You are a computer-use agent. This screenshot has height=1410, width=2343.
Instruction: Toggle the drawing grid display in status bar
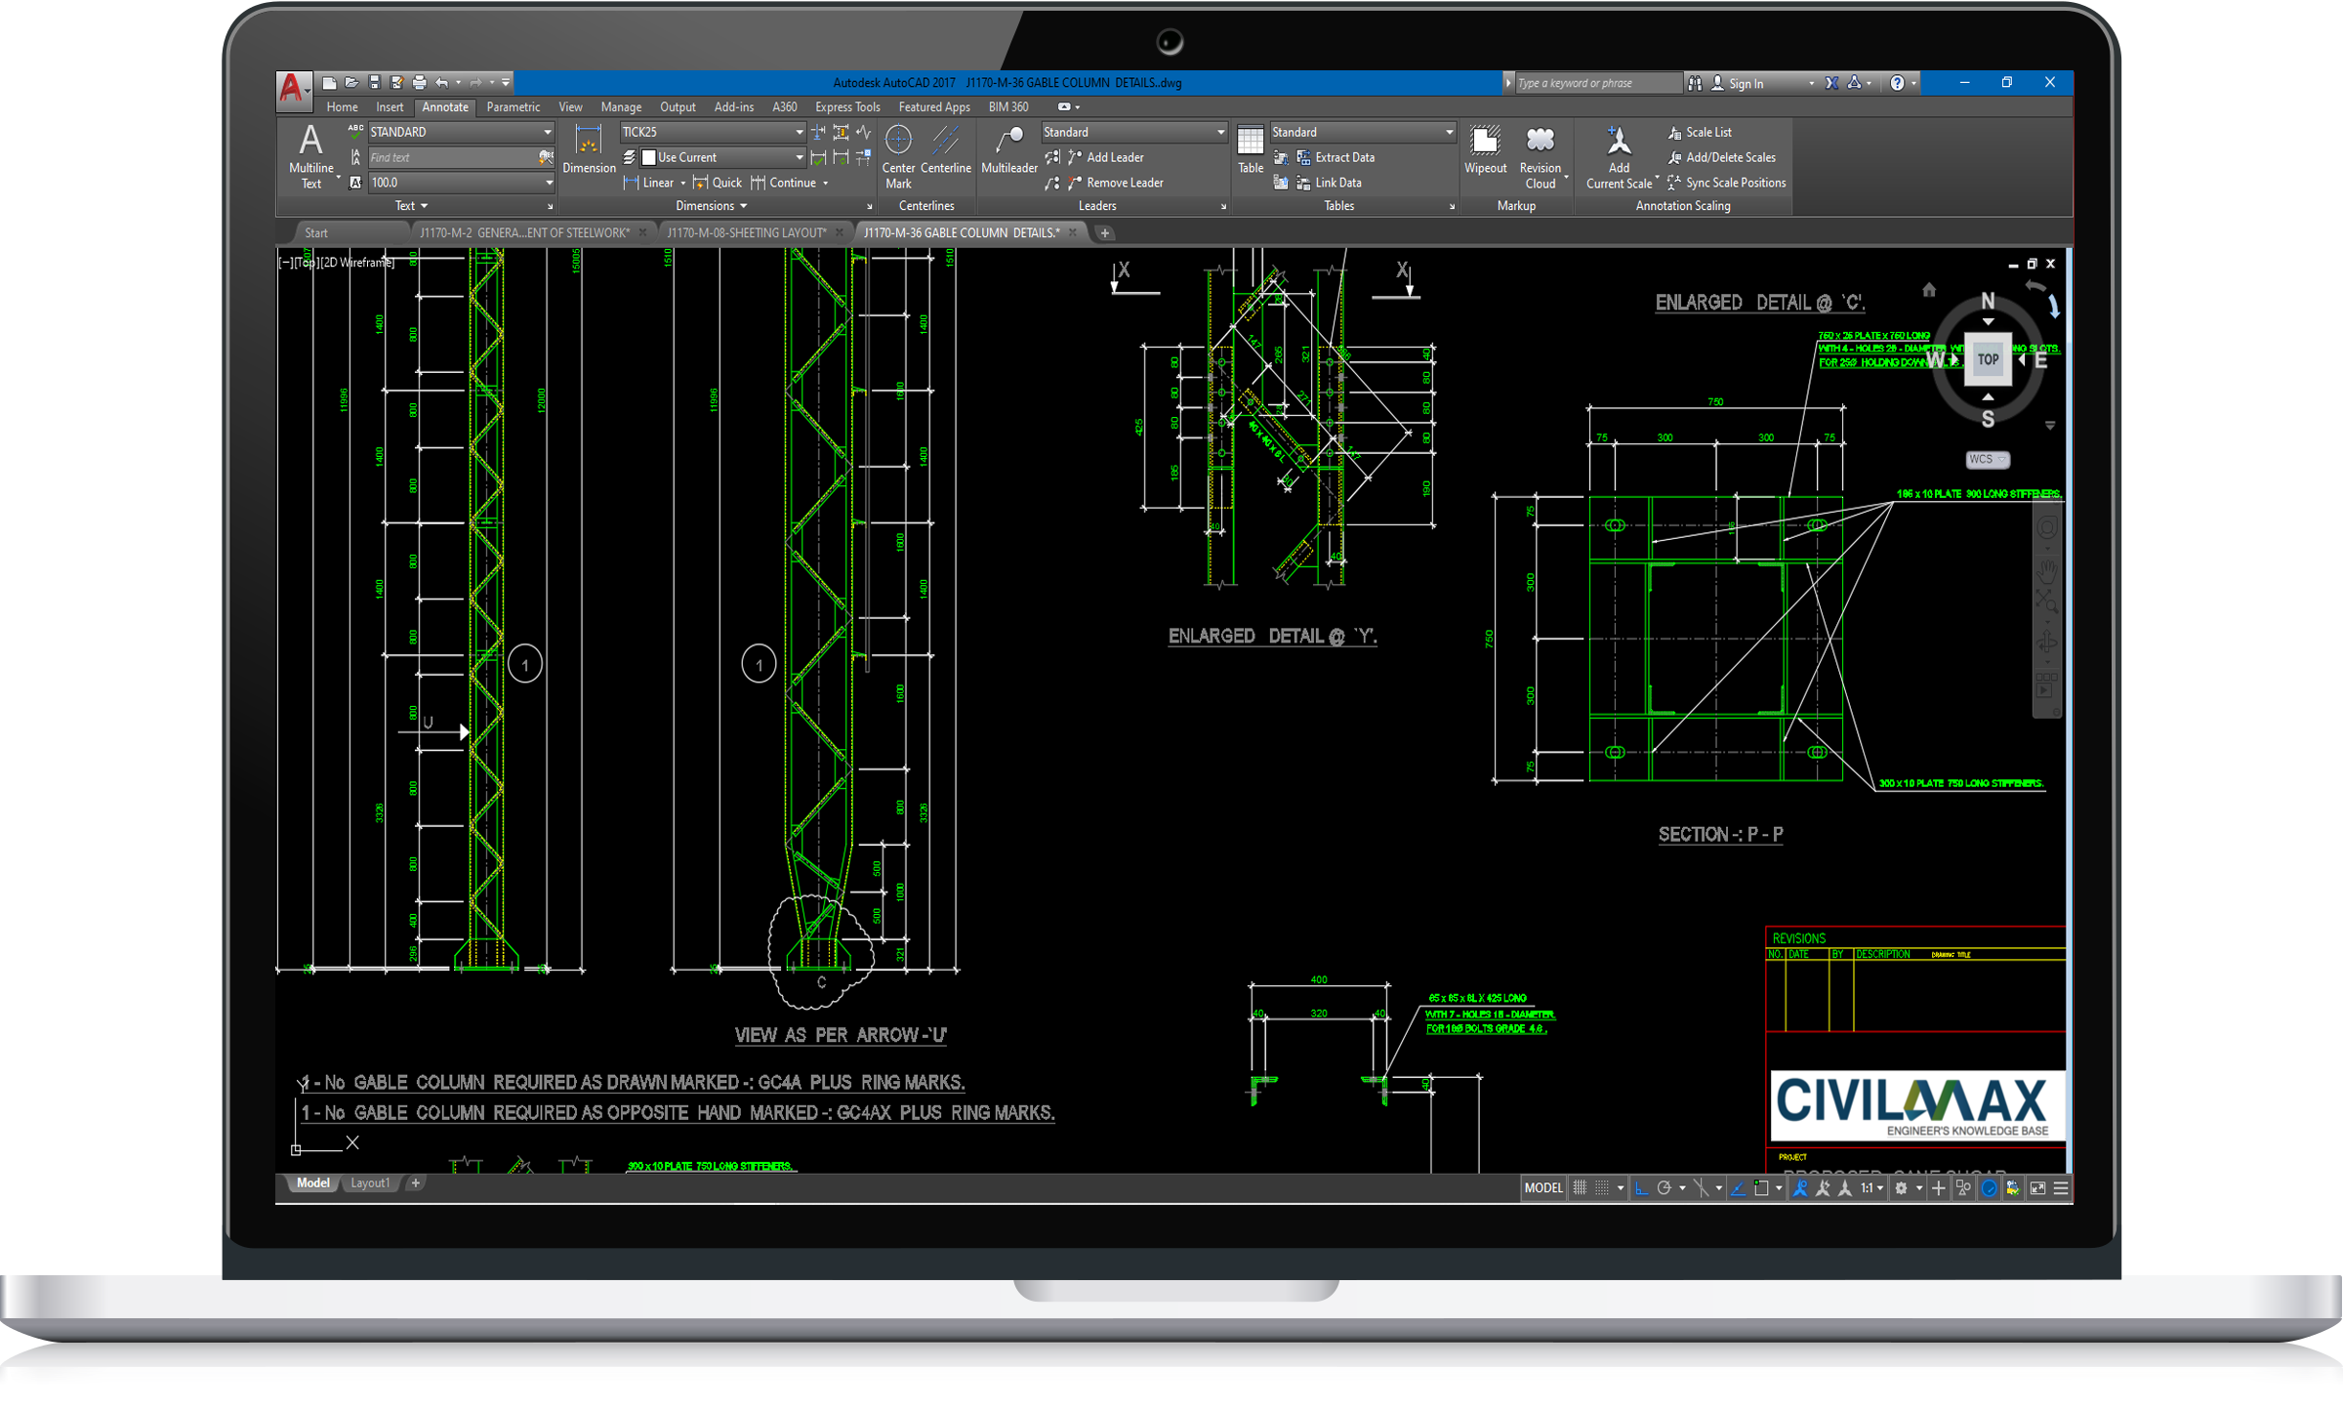point(1580,1187)
